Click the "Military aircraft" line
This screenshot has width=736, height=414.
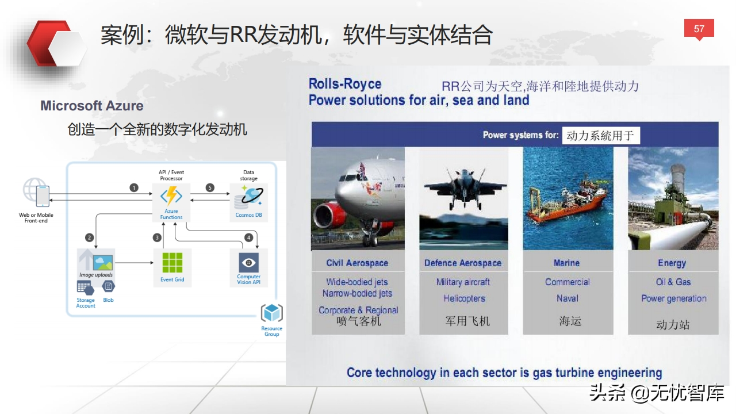pyautogui.click(x=463, y=282)
